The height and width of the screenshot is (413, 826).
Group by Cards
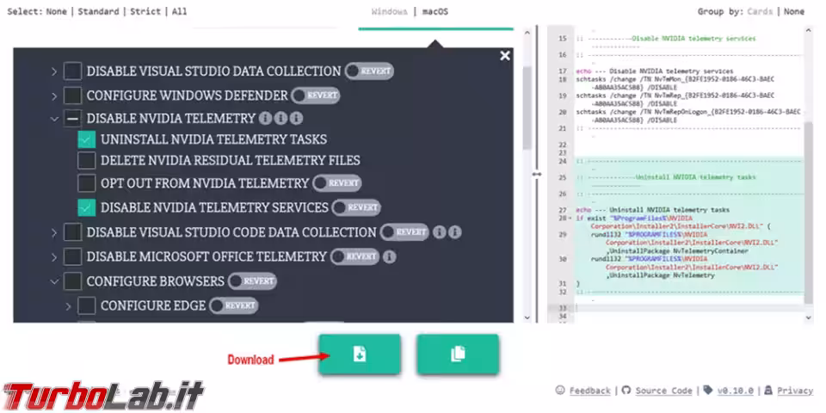760,11
